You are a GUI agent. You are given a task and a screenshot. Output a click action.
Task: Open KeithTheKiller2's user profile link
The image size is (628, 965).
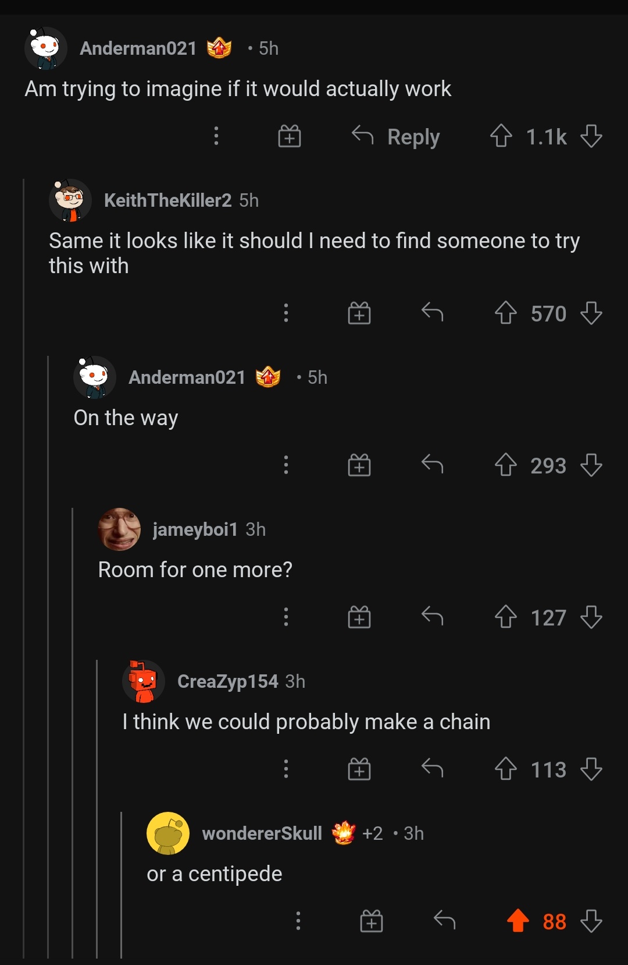pyautogui.click(x=167, y=200)
